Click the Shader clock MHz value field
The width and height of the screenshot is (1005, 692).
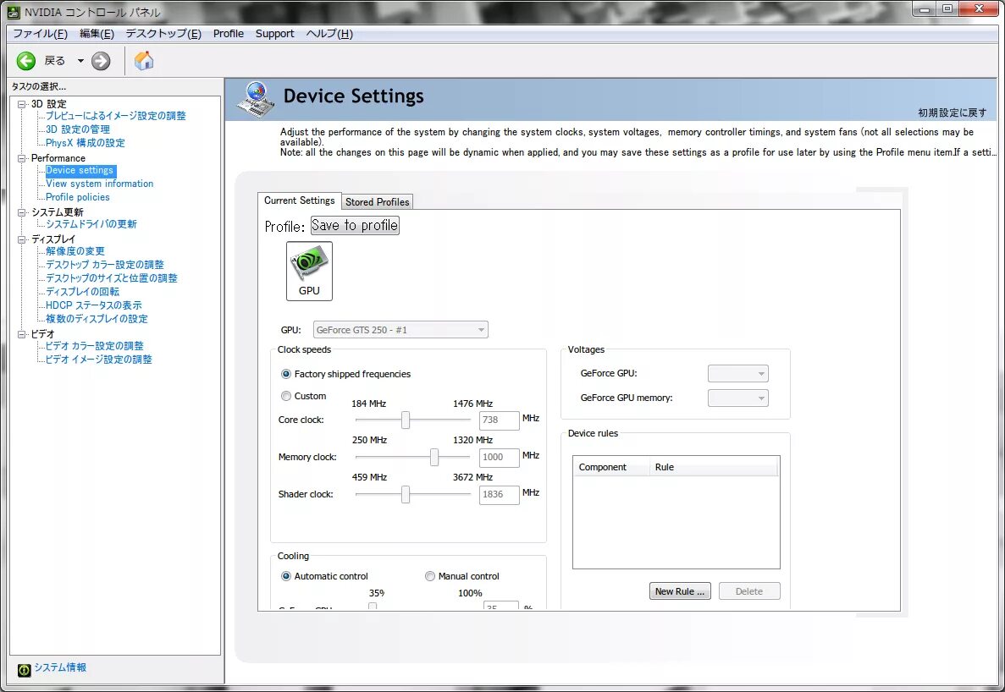point(500,494)
